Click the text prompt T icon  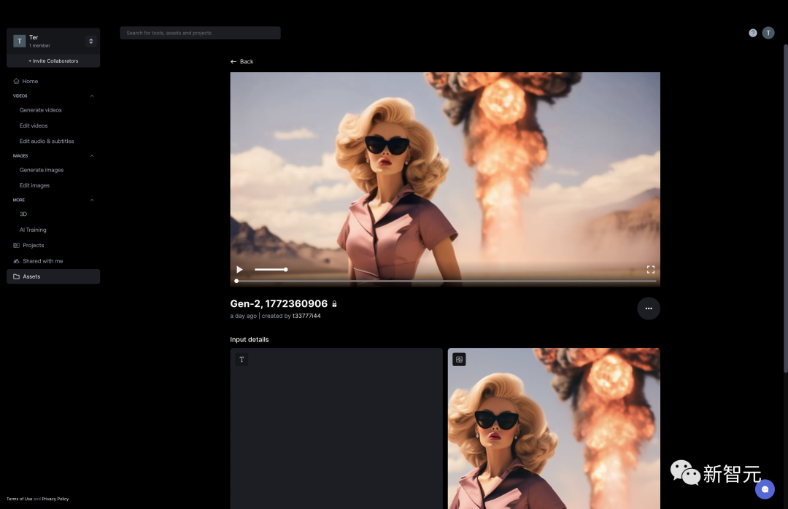[x=242, y=360]
